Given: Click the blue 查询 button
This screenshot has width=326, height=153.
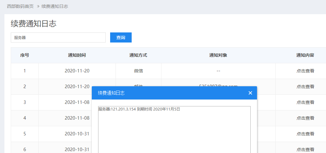Looking at the screenshot, I should click(x=121, y=37).
